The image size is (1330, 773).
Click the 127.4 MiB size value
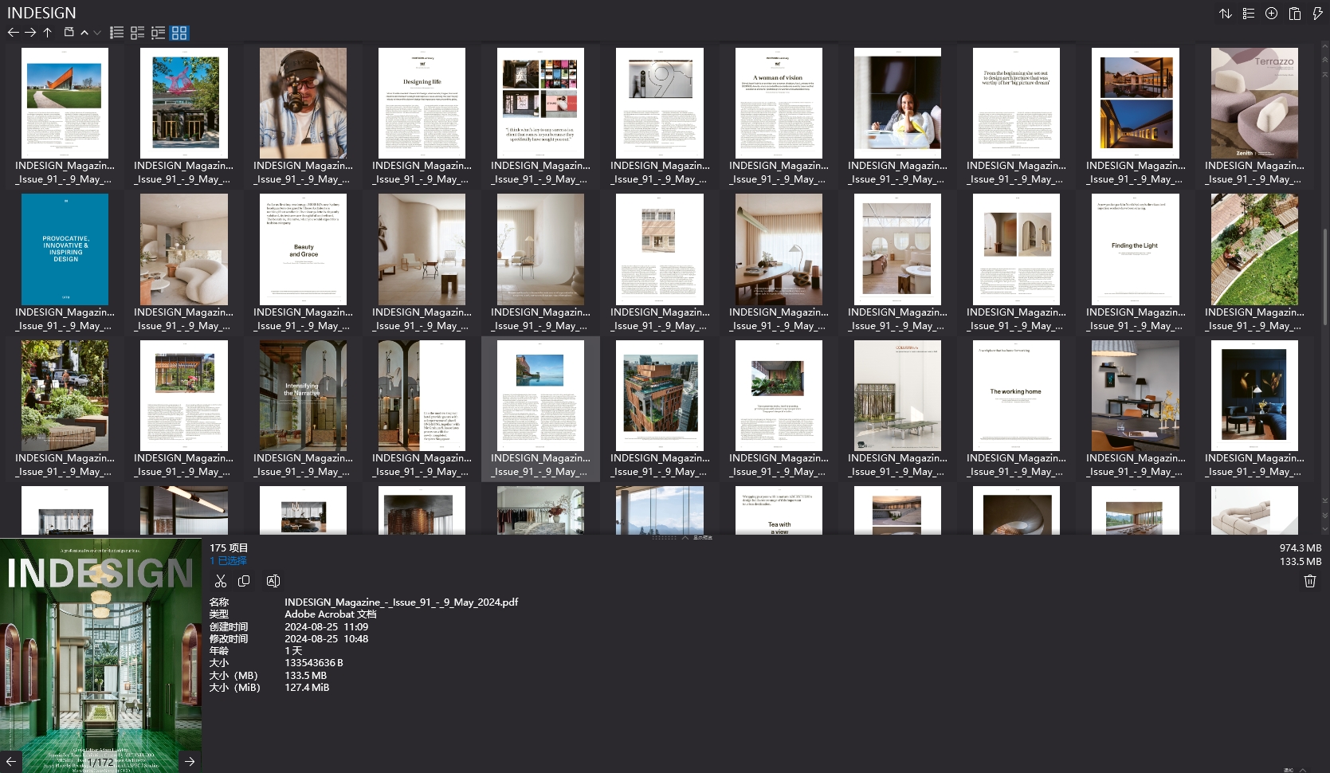click(x=307, y=688)
